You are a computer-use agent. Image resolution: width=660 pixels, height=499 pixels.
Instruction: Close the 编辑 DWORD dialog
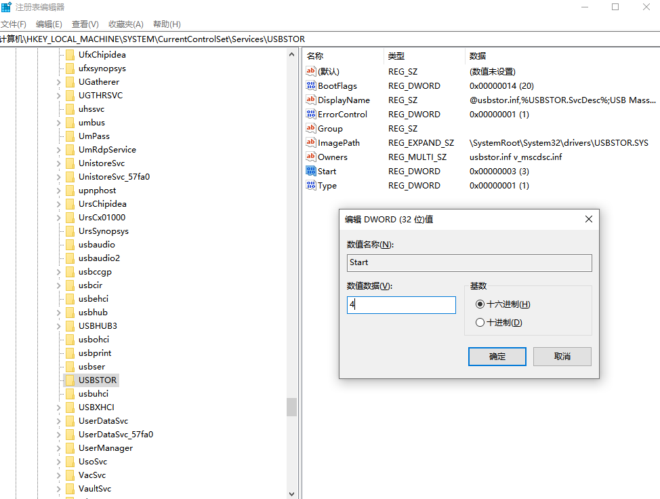tap(588, 219)
